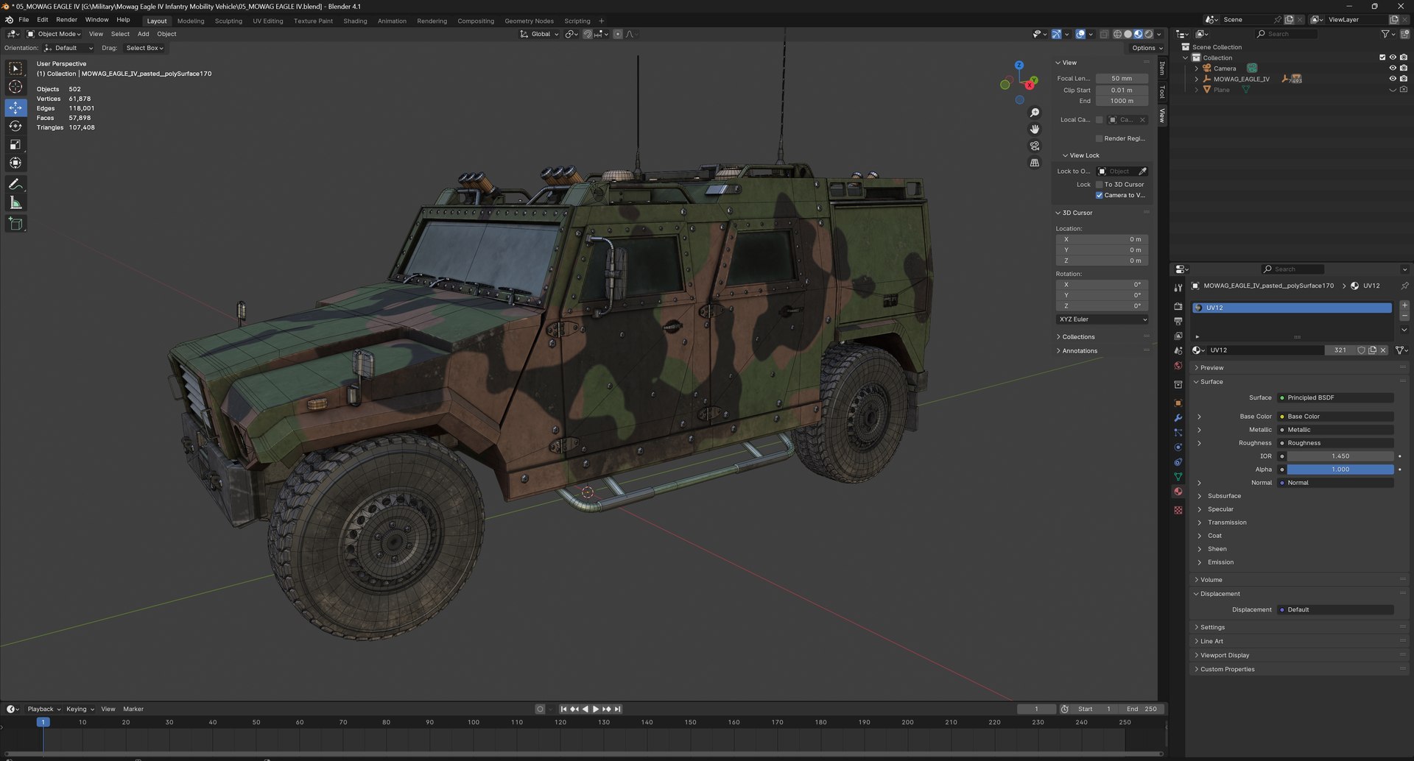This screenshot has width=1414, height=761.
Task: Hide MOWAG_EAGLE_IV in viewport via eye icon
Action: 1393,79
